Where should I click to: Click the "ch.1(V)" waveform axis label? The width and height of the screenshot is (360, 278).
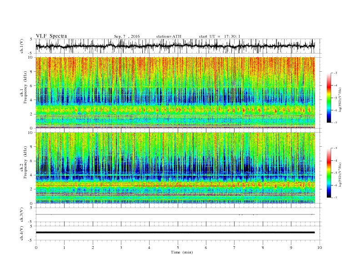click(22, 46)
